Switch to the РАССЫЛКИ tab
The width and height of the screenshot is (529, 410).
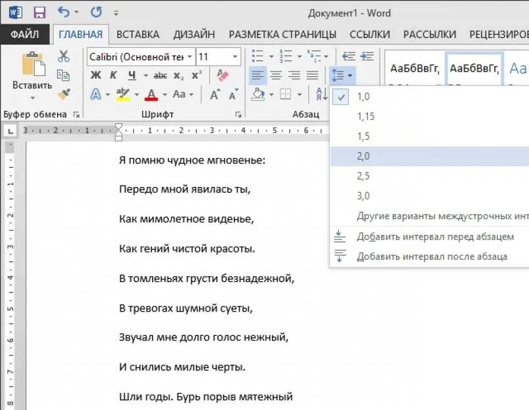pyautogui.click(x=429, y=34)
